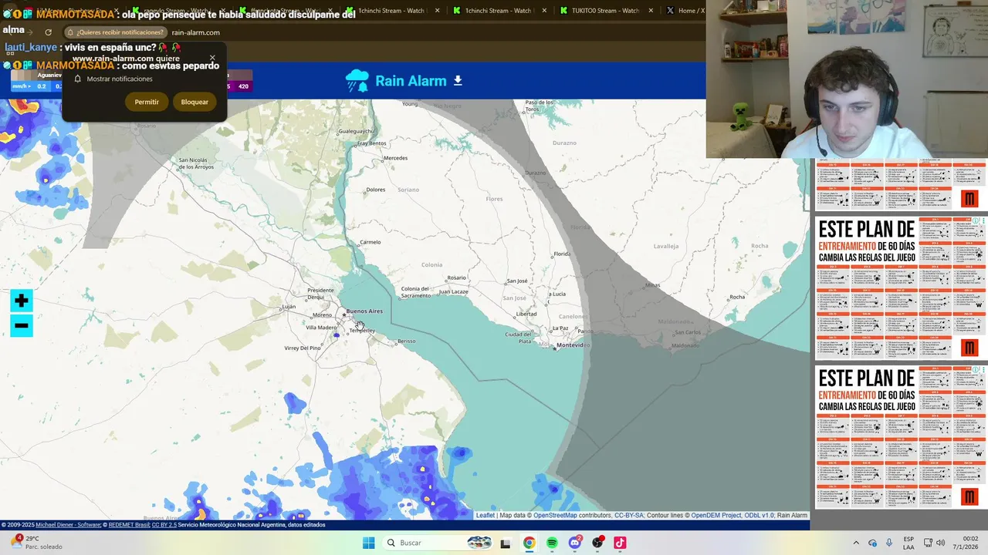Open Task View from the taskbar
Viewport: 988px width, 555px height.
pyautogui.click(x=506, y=543)
